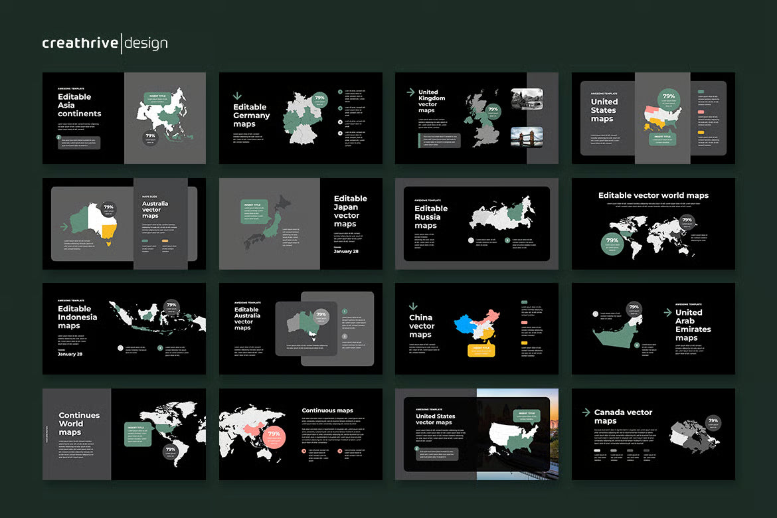Click the upper building photo in United Kingdom slide
Viewport: 777px width, 518px height.
pyautogui.click(x=527, y=99)
